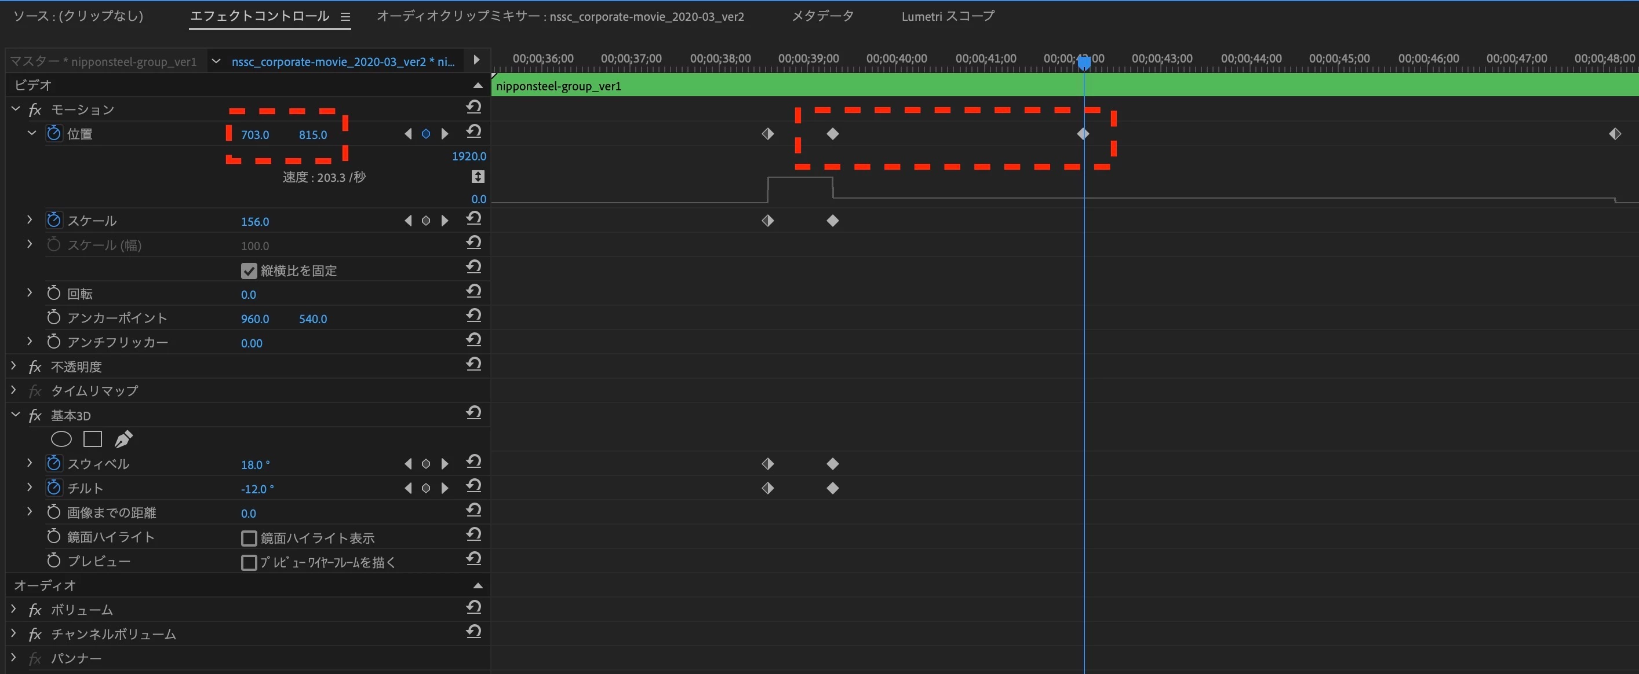1639x674 pixels.
Task: Expand the 不透明度 effect
Action: pyautogui.click(x=13, y=367)
